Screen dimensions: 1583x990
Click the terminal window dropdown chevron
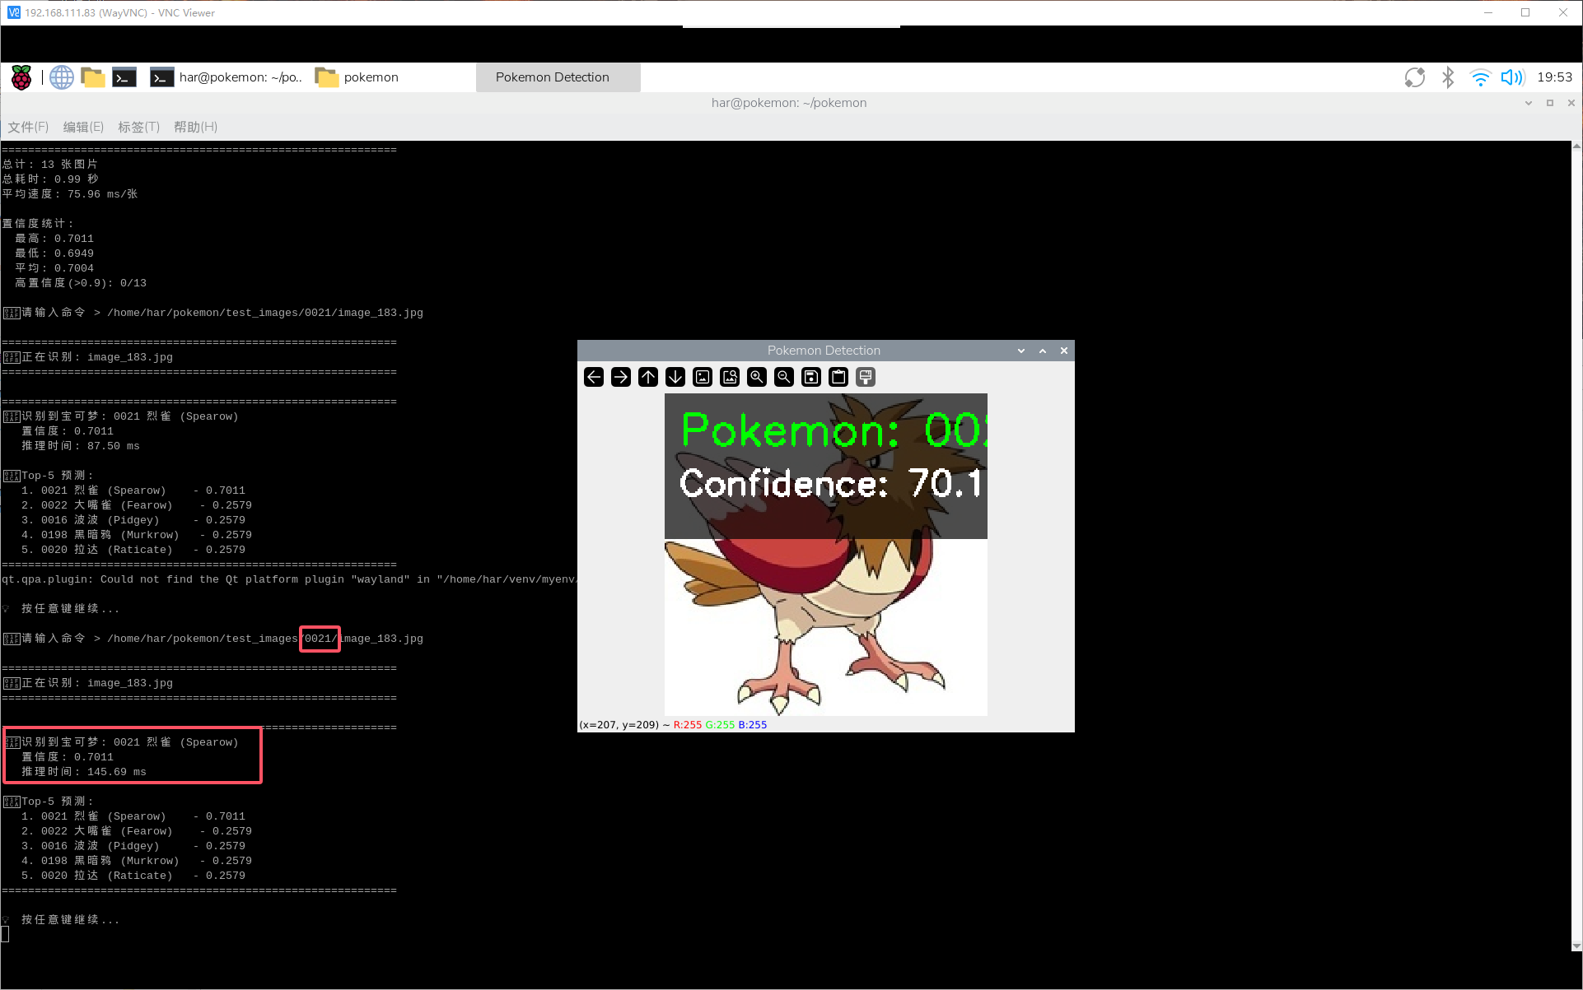click(1529, 103)
